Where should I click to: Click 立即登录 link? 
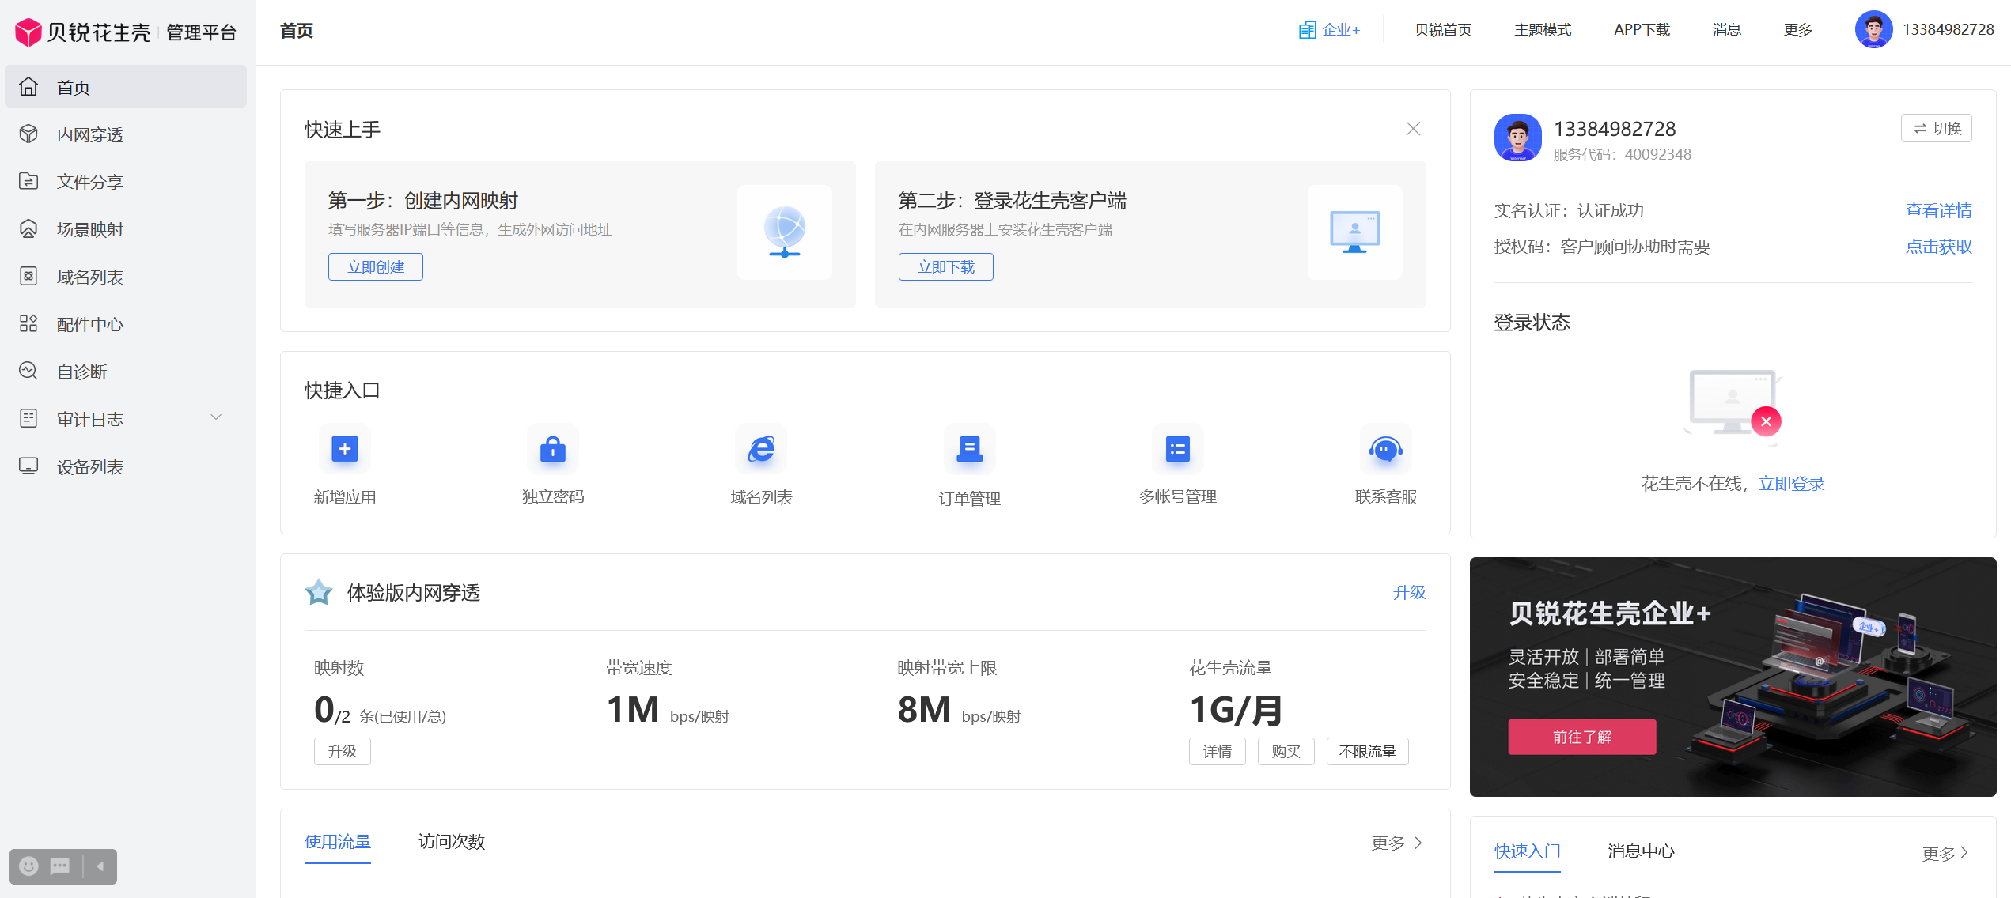[x=1791, y=484]
